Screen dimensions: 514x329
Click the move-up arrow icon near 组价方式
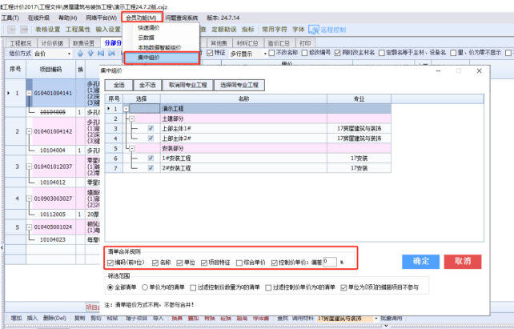tap(80, 54)
